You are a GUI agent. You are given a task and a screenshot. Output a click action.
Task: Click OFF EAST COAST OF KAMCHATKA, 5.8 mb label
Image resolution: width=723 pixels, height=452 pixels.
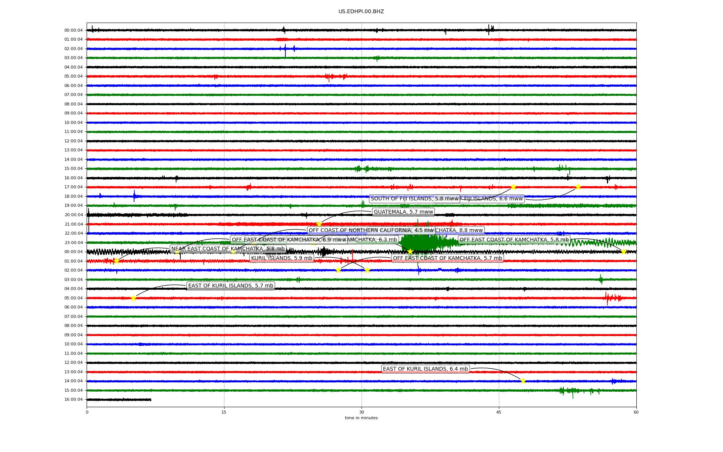pos(514,240)
